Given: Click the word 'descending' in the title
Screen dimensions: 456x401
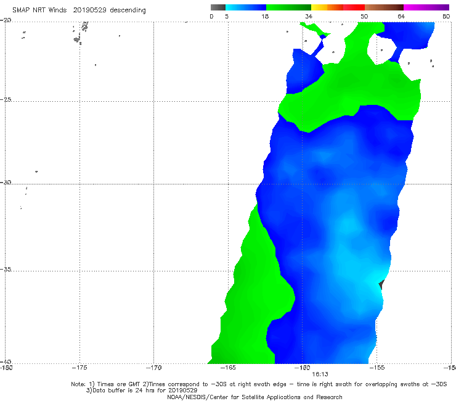Looking at the screenshot, I should pos(128,10).
